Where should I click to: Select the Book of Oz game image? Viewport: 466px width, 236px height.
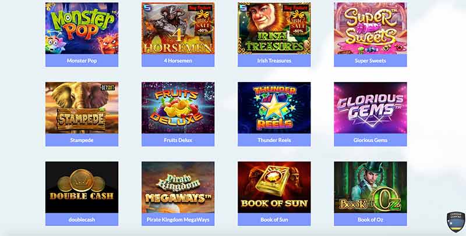tap(370, 187)
